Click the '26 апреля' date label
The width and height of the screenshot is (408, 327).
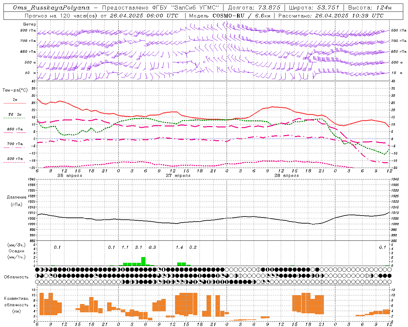[x=69, y=176]
